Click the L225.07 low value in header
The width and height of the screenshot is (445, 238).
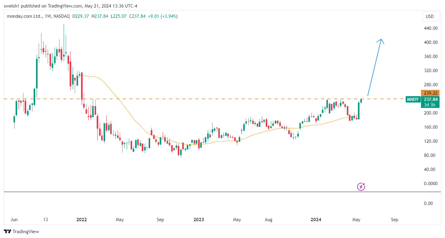tap(119, 16)
